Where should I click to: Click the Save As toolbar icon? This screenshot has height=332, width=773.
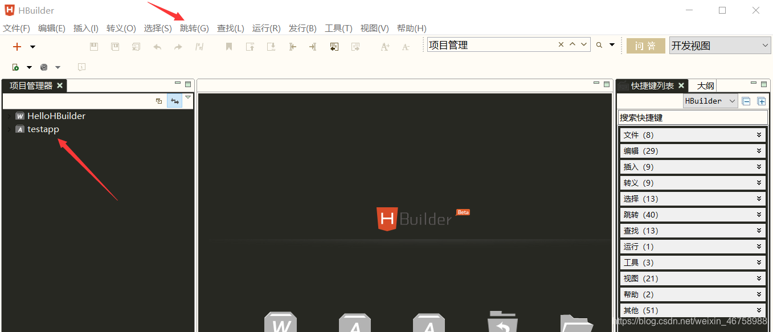(115, 47)
